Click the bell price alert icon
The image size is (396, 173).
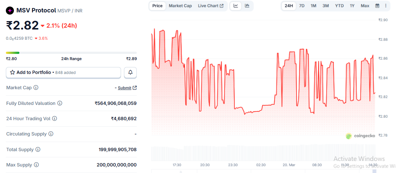130,72
